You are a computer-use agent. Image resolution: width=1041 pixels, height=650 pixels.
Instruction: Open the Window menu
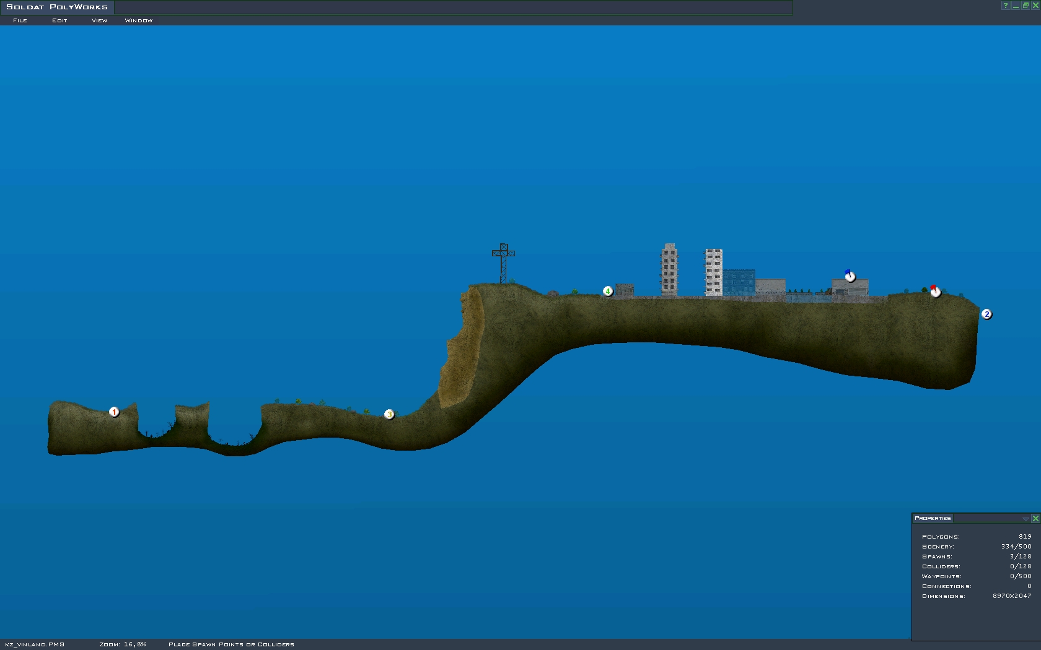point(138,20)
